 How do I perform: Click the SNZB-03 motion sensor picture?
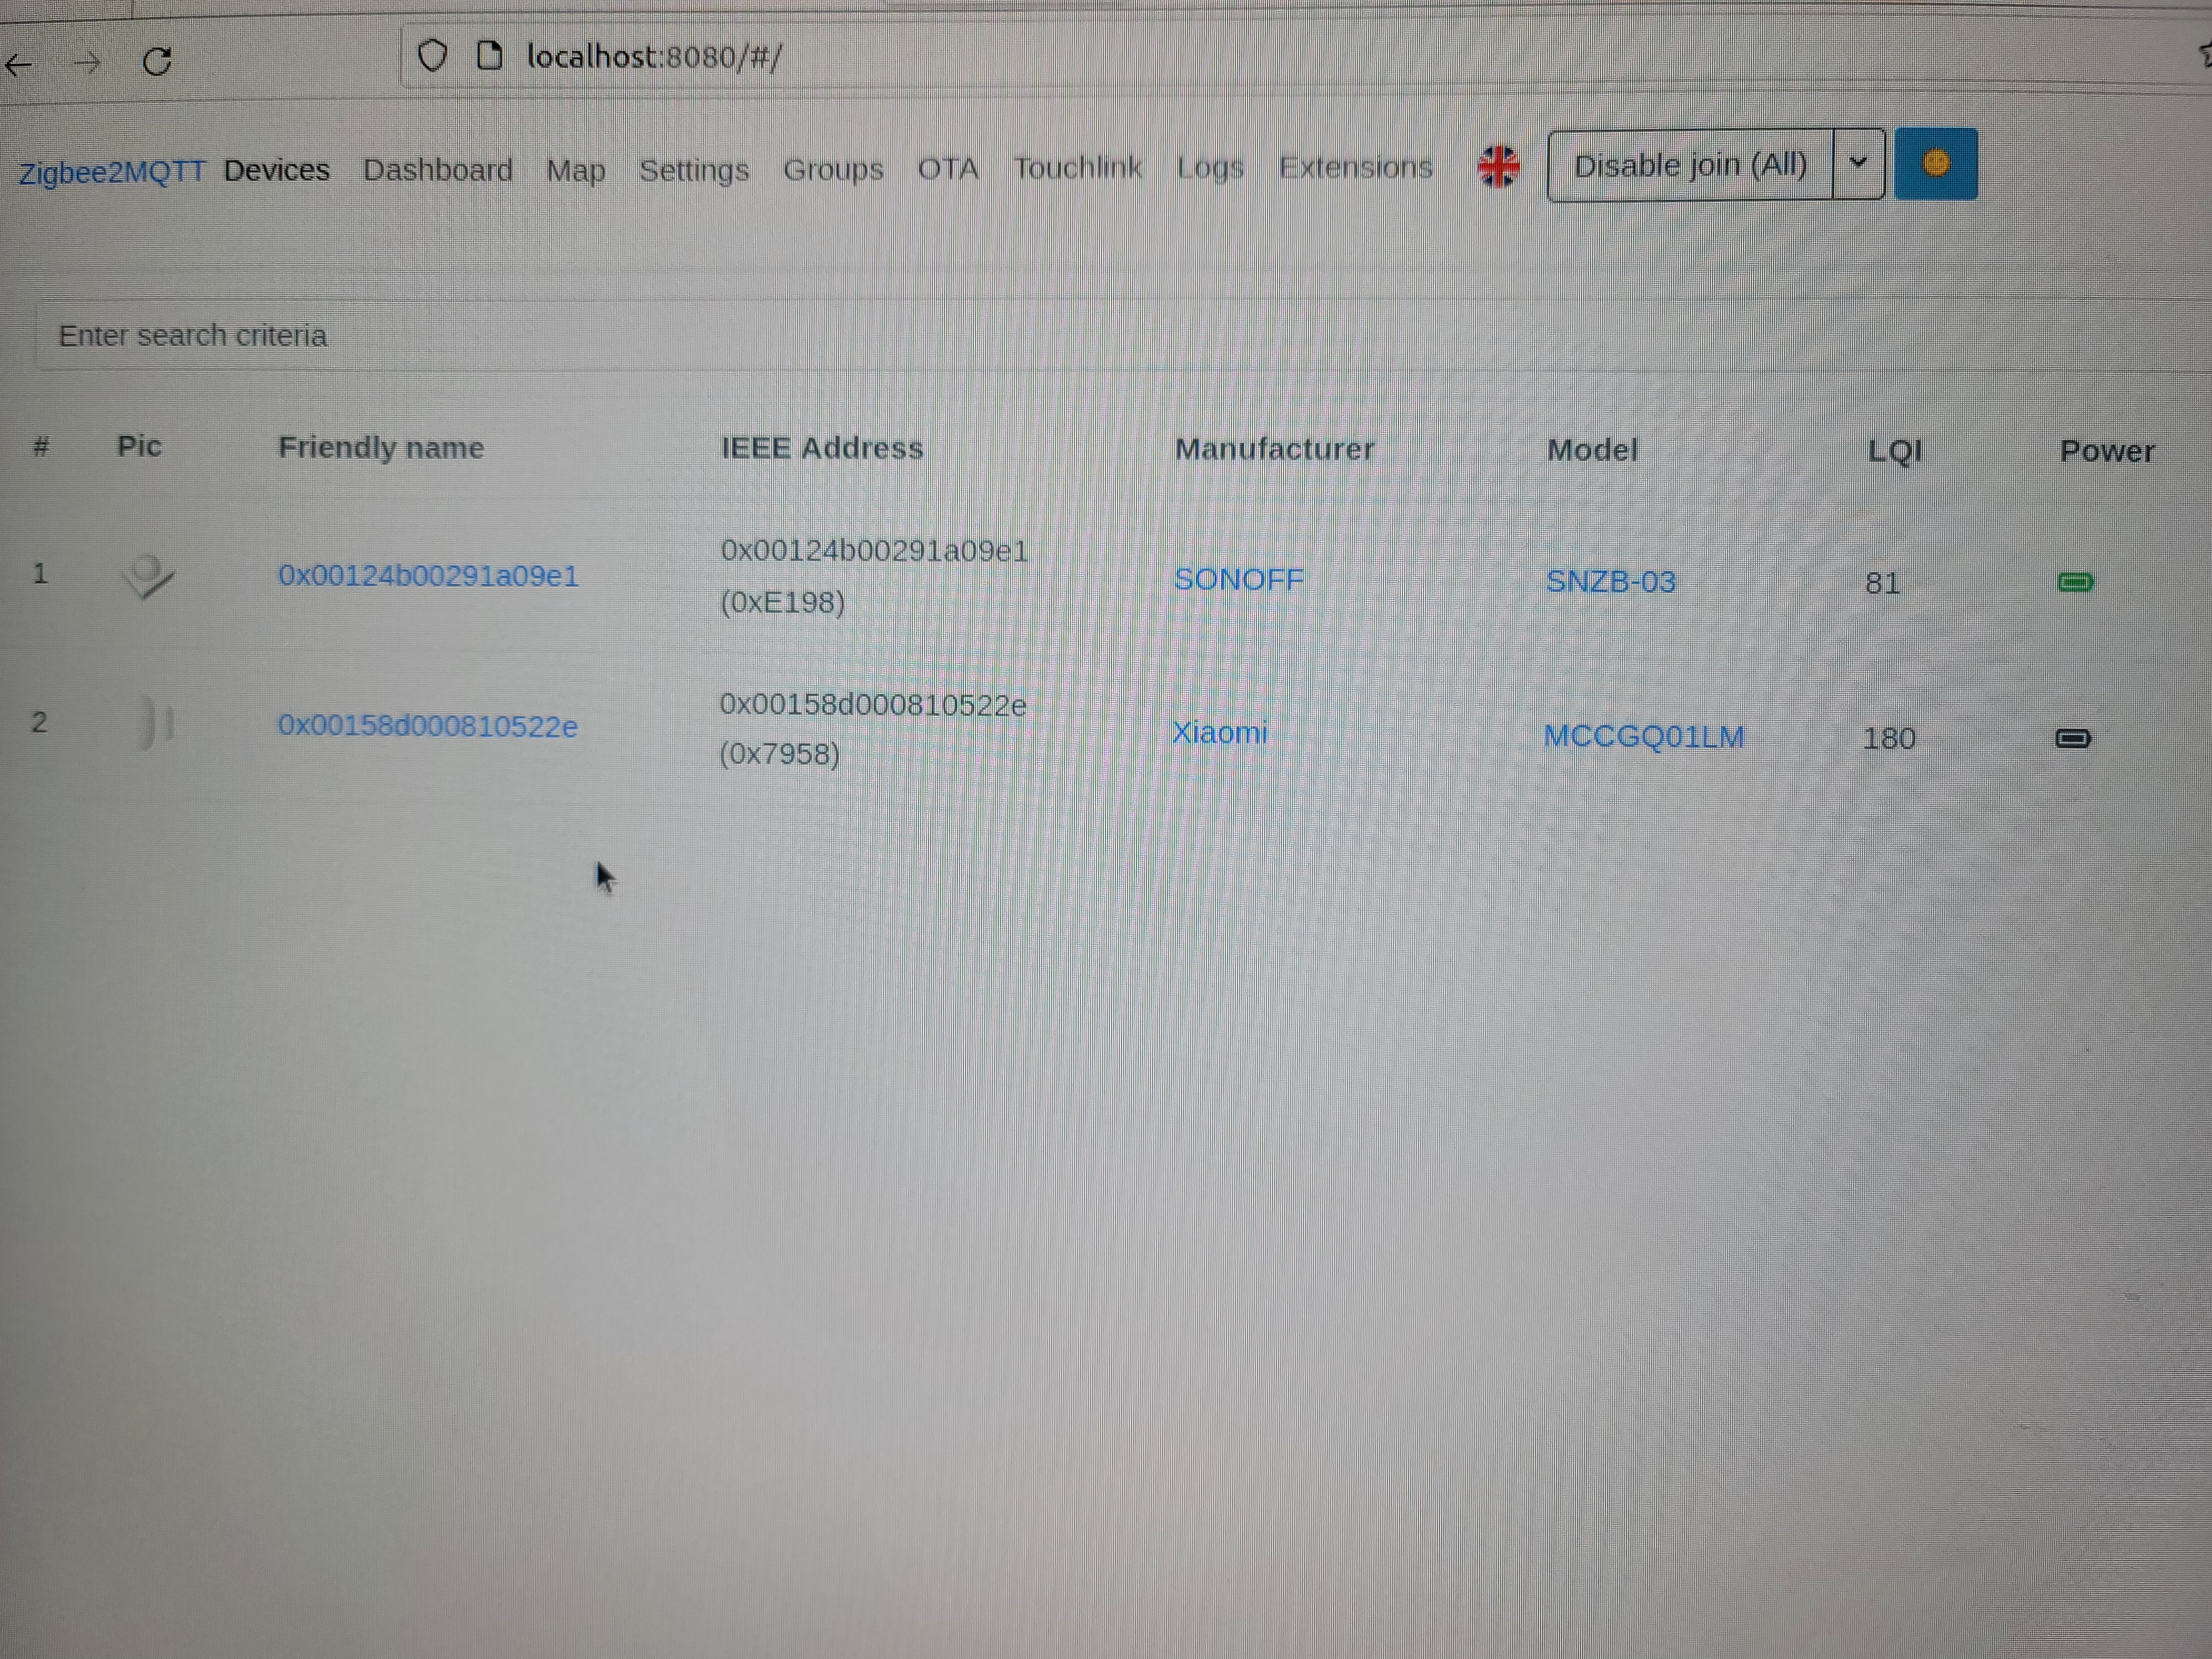point(147,576)
